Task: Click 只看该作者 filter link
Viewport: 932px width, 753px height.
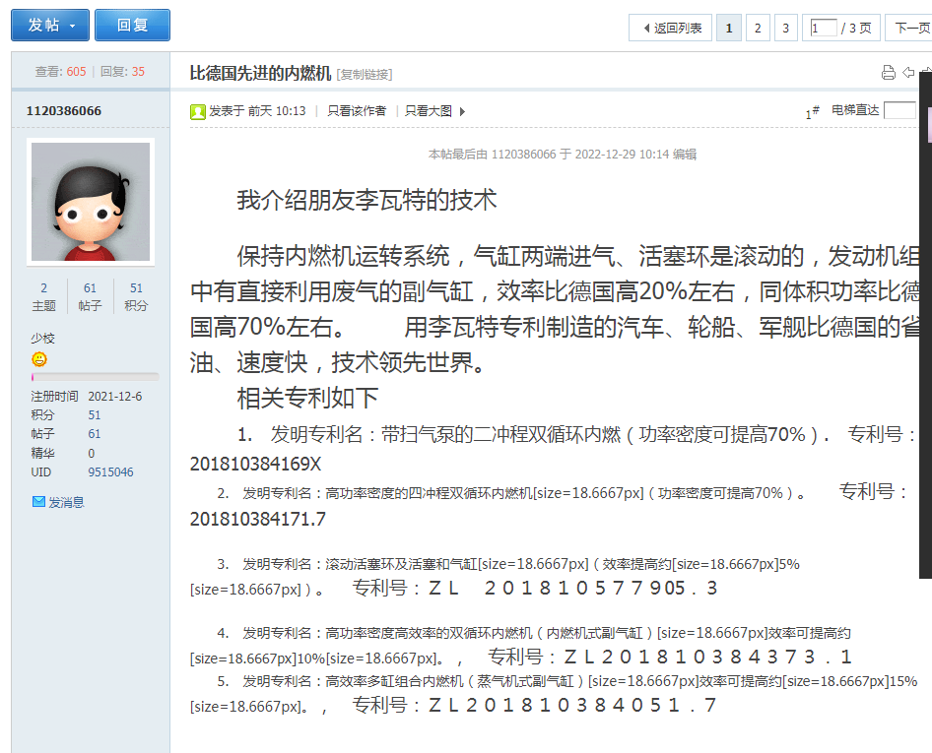Action: point(357,111)
